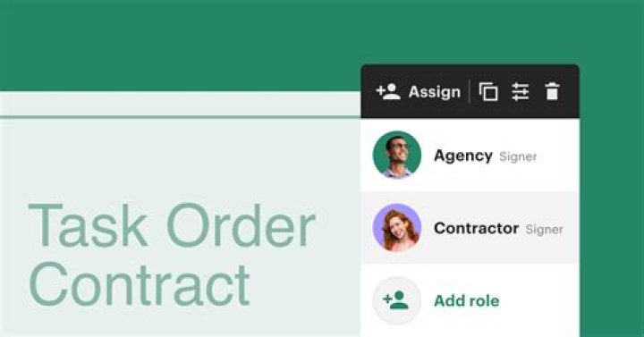This screenshot has width=644, height=337.
Task: Choose the Agency role name
Action: click(463, 156)
